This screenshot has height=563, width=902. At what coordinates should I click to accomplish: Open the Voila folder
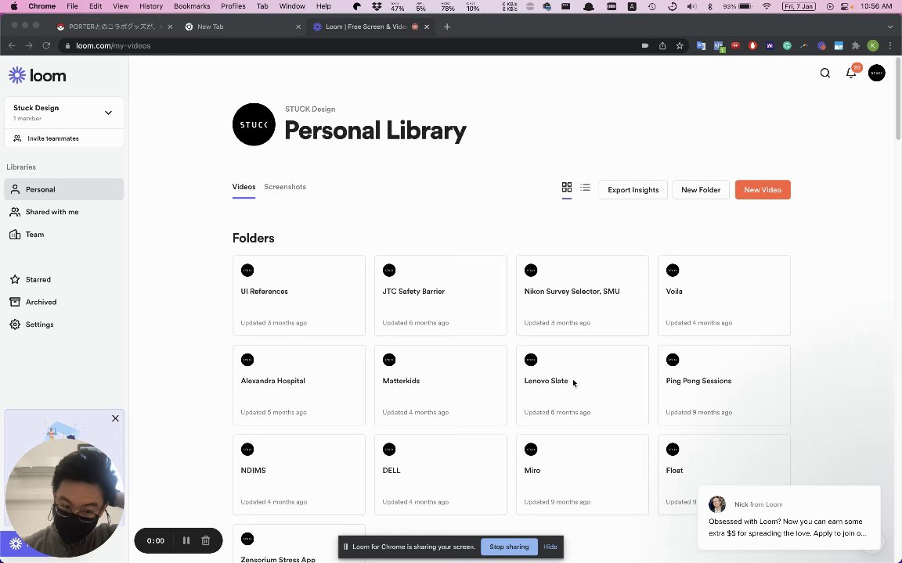coord(723,296)
